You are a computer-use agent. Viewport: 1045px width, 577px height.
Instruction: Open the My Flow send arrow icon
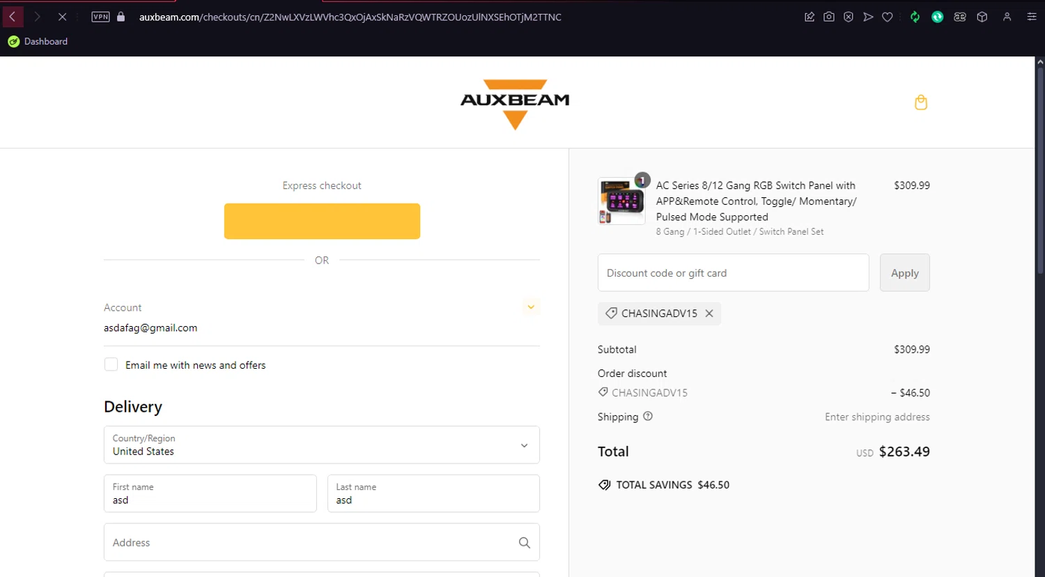tap(868, 17)
